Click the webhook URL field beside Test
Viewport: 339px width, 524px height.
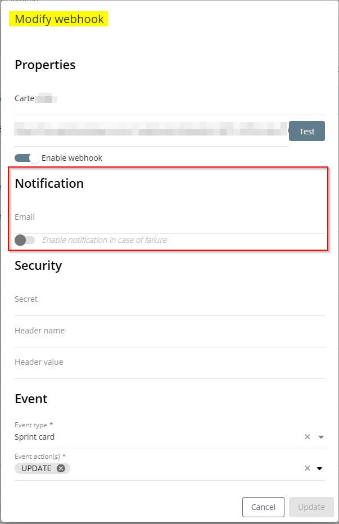point(151,131)
